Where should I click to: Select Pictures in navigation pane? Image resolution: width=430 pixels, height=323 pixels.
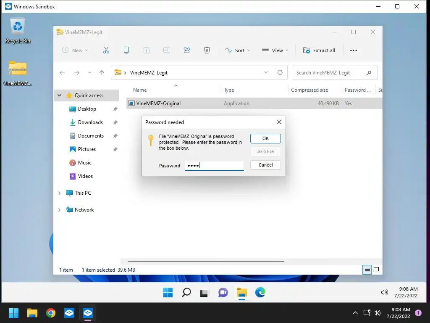87,149
